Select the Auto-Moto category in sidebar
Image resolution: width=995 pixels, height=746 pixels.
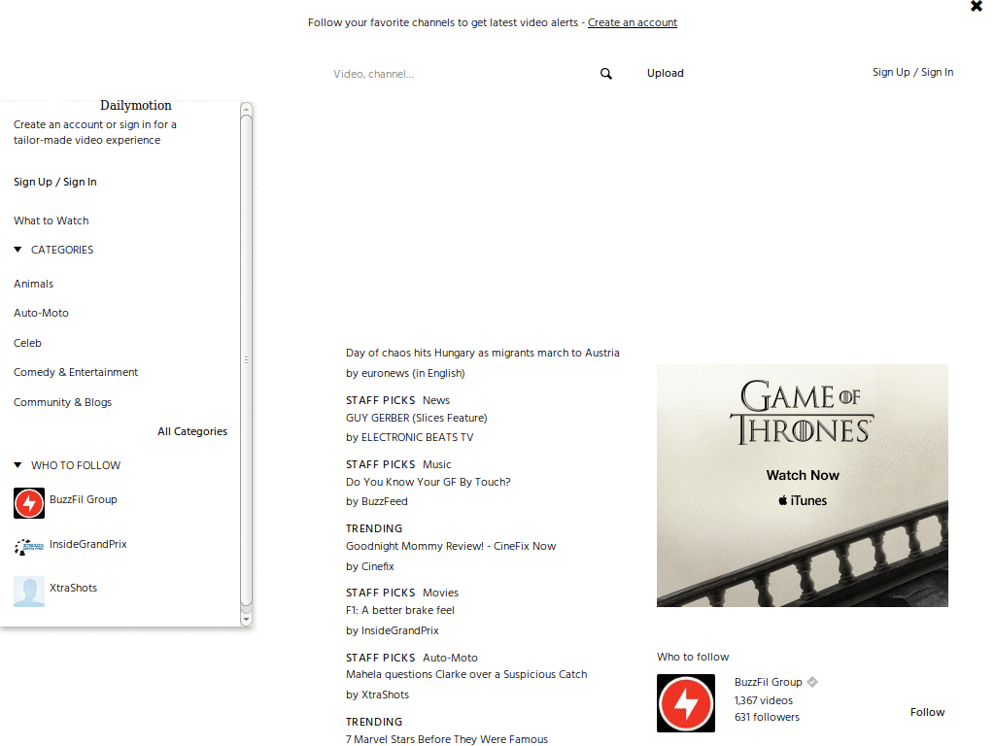tap(41, 313)
